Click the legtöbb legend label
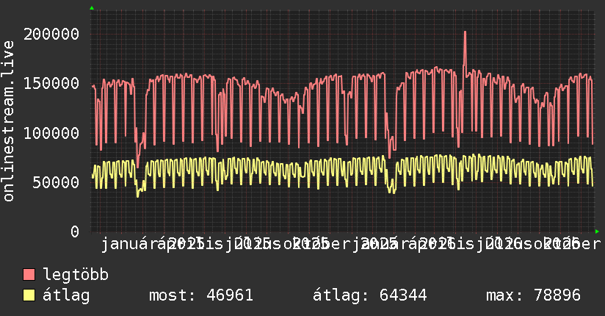Viewport: 605px width, 316px height. (x=76, y=274)
